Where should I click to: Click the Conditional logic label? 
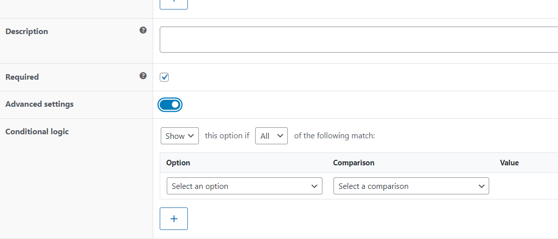click(37, 132)
